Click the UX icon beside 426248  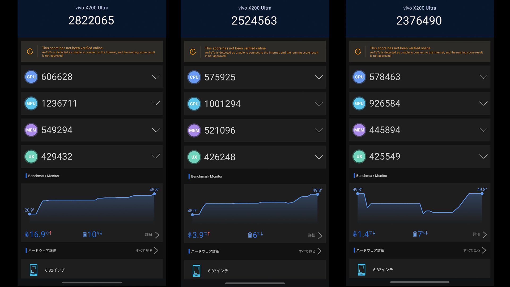click(x=194, y=157)
